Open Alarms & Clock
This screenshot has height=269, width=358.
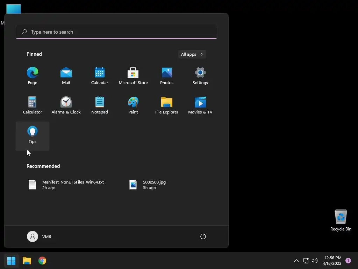tap(66, 105)
